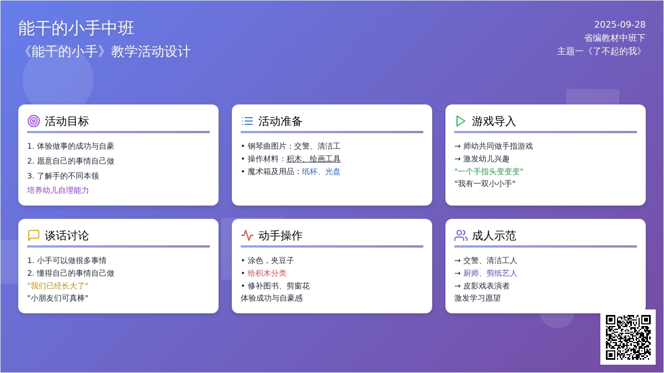Click the chat bubble icon beside 谈话讨论
This screenshot has height=373, width=664.
click(34, 235)
